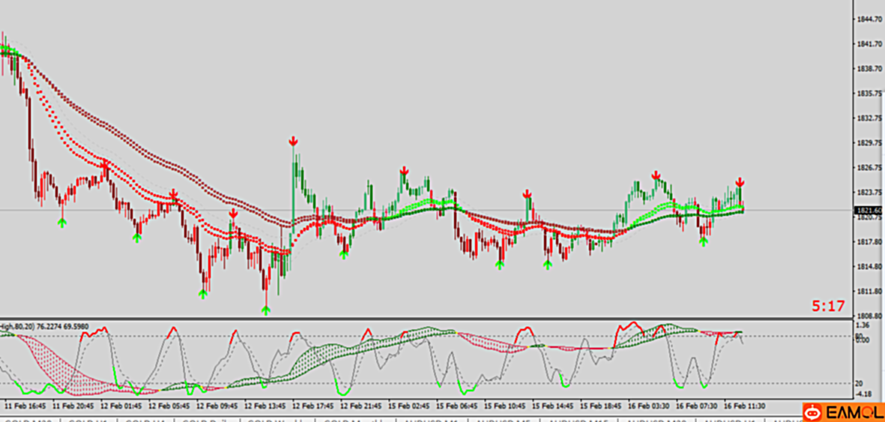Viewport: 885px width, 422px height.
Task: Click the current price label 1821.60
Action: [x=869, y=211]
